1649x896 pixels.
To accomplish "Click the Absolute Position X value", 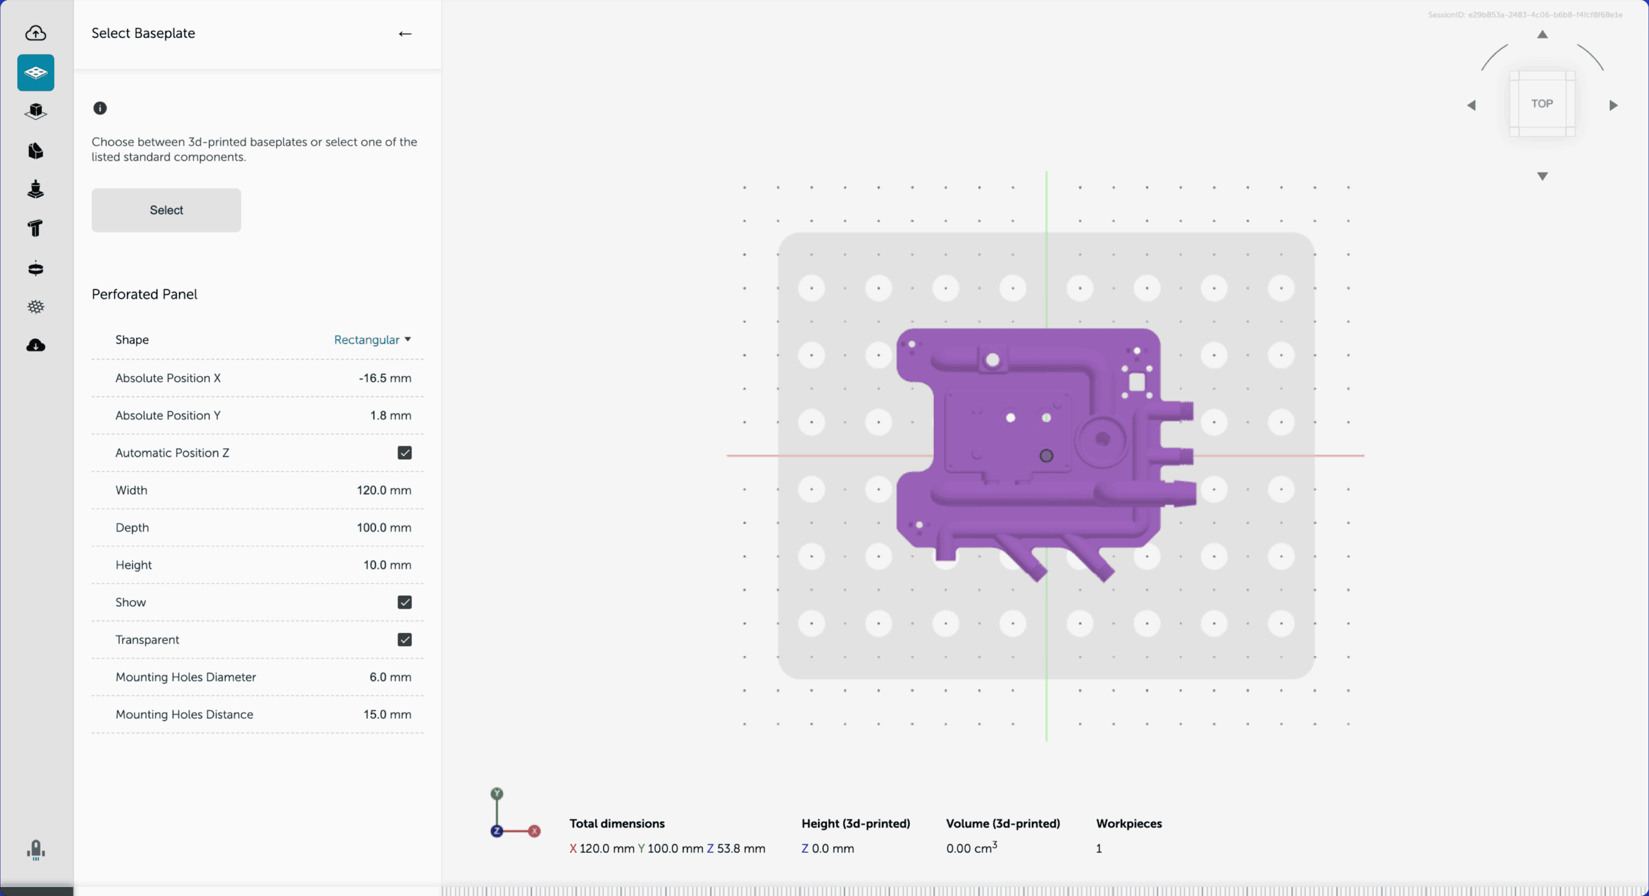I will pyautogui.click(x=385, y=378).
